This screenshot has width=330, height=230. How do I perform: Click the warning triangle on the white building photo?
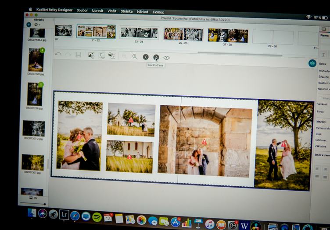(x=129, y=157)
